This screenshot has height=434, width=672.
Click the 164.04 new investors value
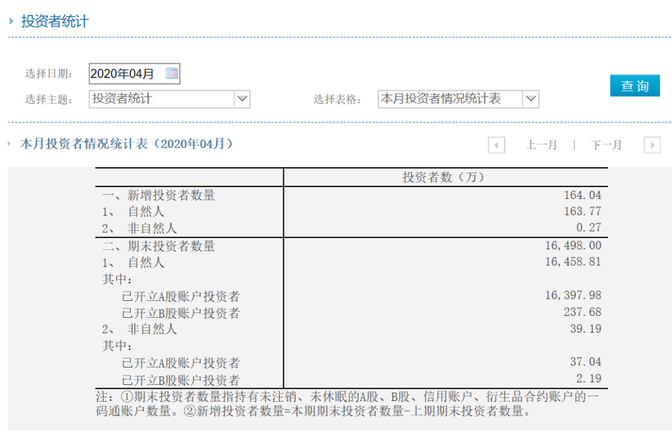582,195
